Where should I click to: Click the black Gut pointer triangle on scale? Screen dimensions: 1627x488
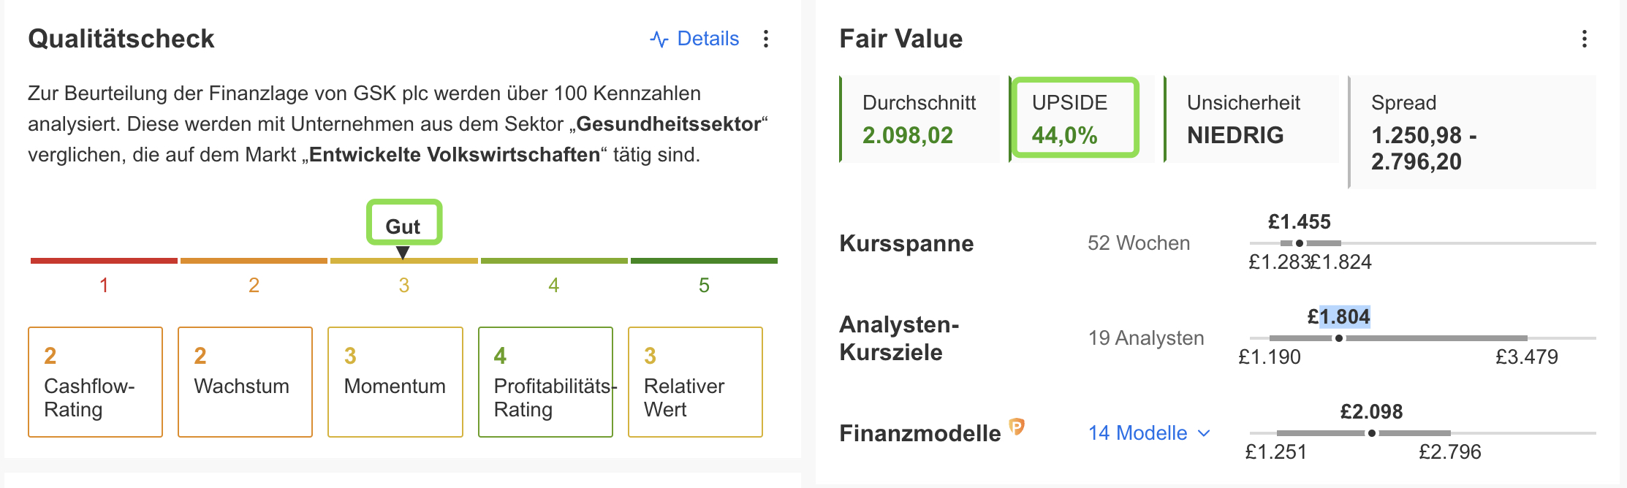[403, 253]
